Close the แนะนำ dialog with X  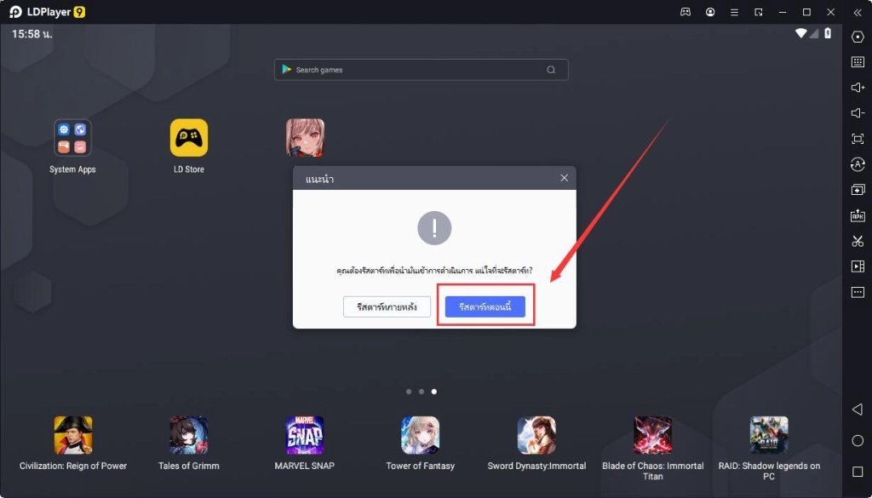pyautogui.click(x=564, y=178)
